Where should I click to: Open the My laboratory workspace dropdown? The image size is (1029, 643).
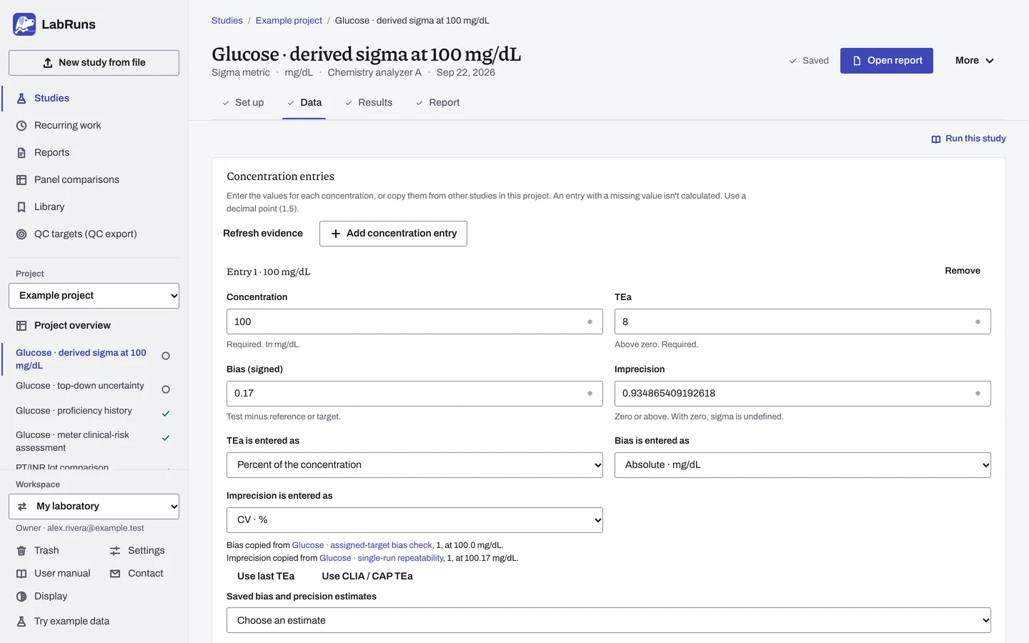[x=94, y=507]
